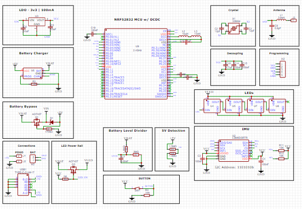This screenshot has height=209, width=302.
Task: Click the U4 LED component
Action: (212, 106)
